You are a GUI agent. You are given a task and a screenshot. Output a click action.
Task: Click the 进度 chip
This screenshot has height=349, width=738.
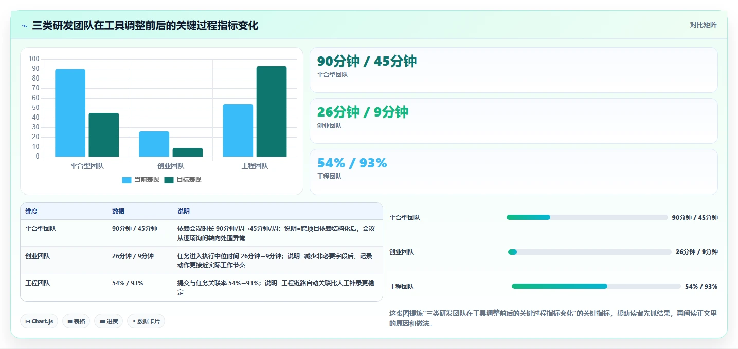click(109, 321)
